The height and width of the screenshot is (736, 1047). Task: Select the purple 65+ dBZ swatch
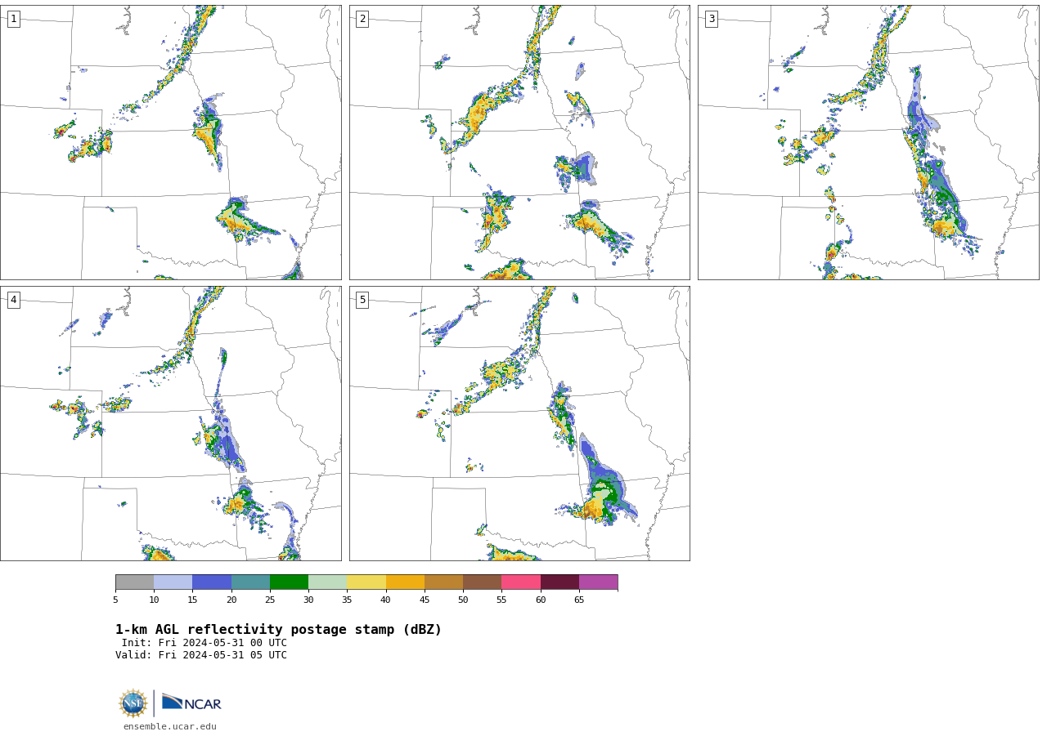598,582
